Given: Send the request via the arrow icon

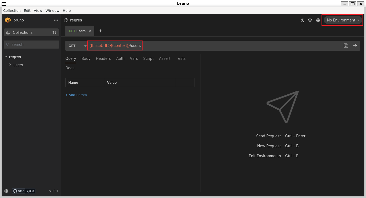Looking at the screenshot, I should tap(355, 46).
